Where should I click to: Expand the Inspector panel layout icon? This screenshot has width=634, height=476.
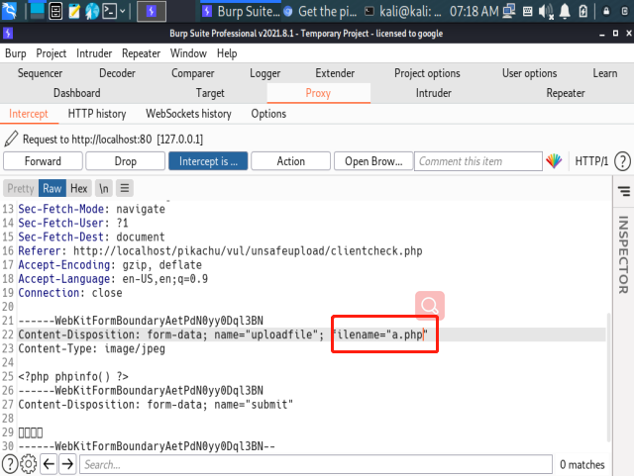click(623, 190)
